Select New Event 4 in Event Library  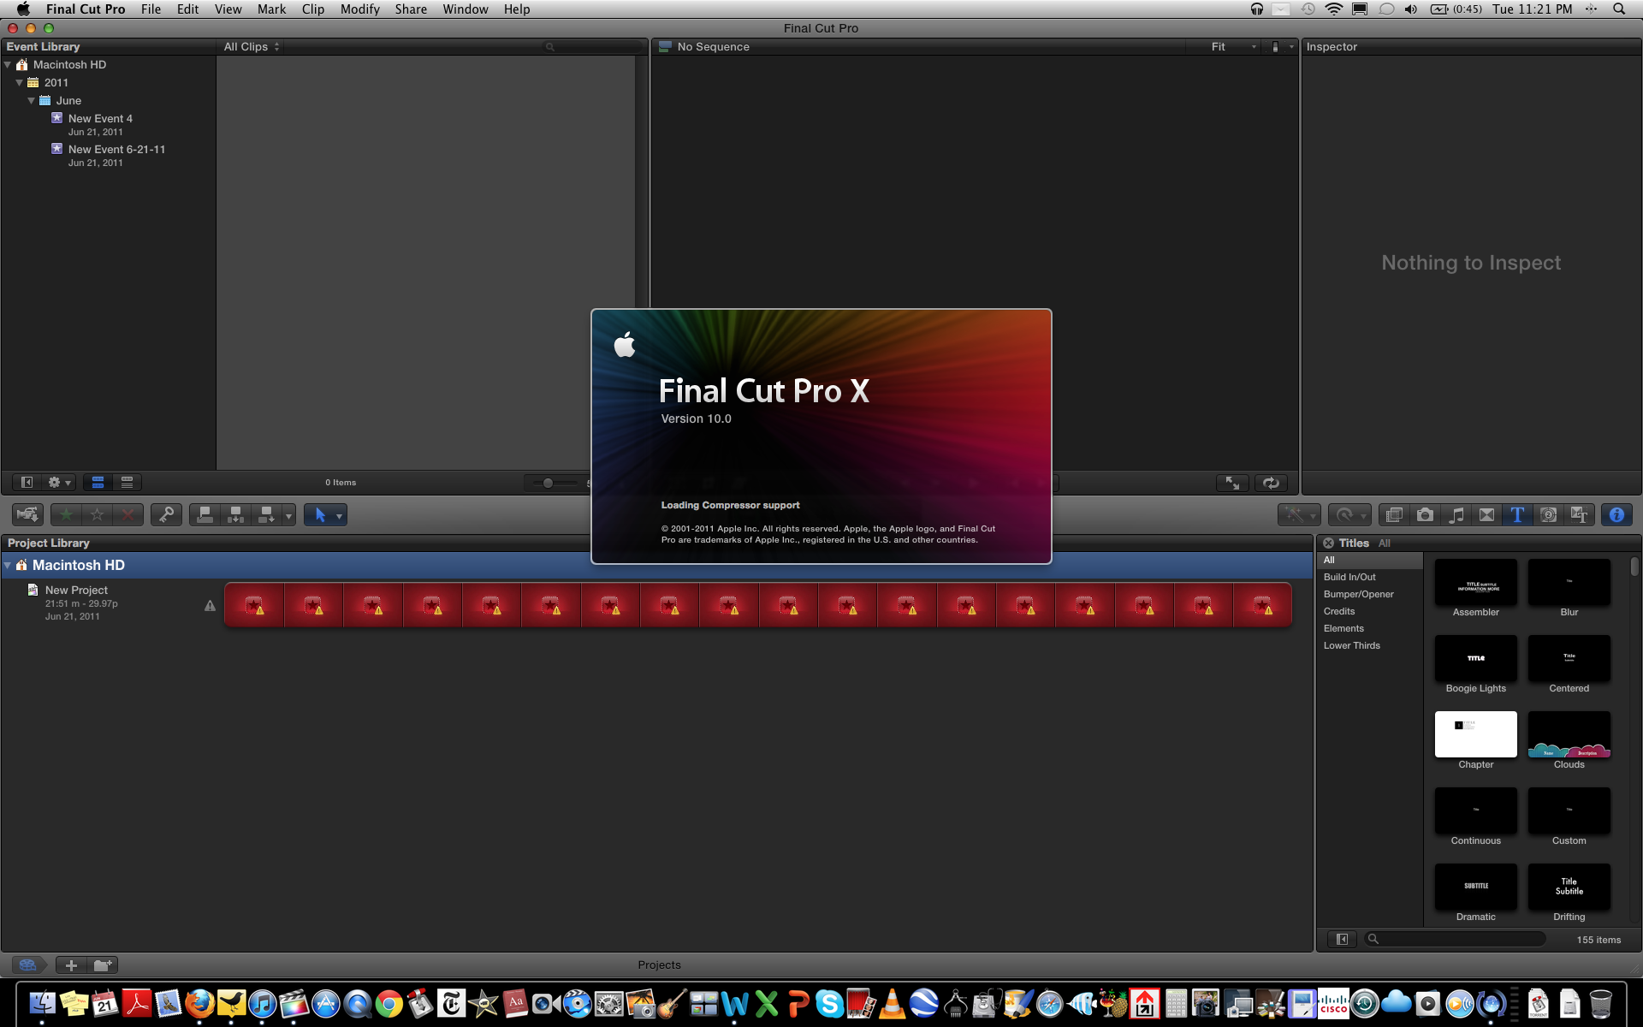pyautogui.click(x=100, y=119)
